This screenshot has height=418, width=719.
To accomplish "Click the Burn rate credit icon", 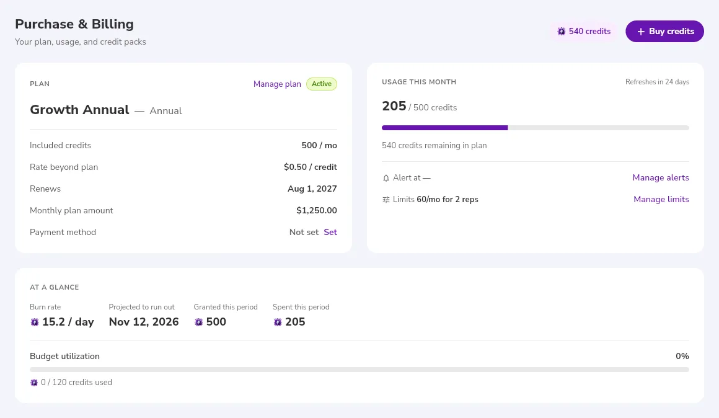I will (x=34, y=322).
